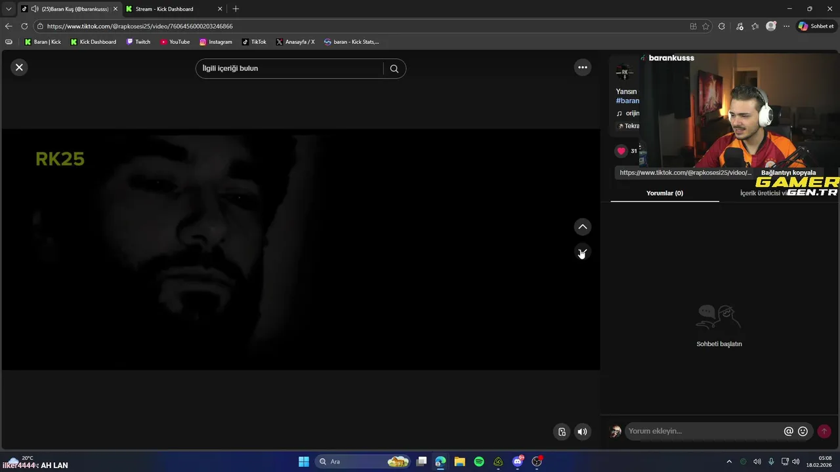840x472 pixels.
Task: Open the baran - Kick Stats bookmark
Action: tap(352, 42)
